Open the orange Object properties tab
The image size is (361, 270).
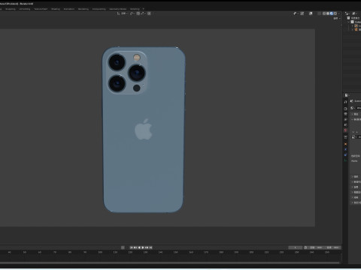(345, 144)
